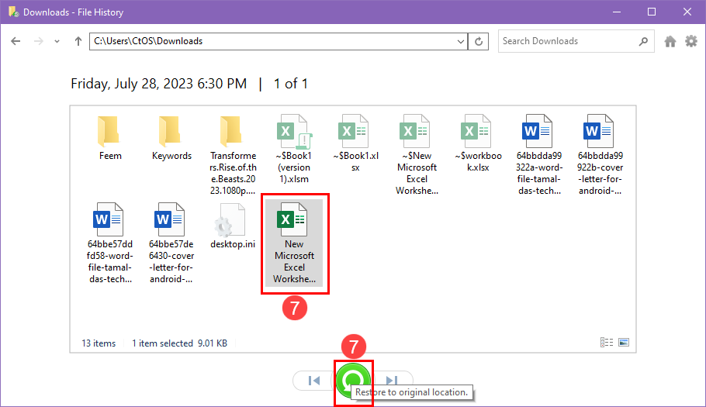Click the File History window title icon
Image resolution: width=706 pixels, height=407 pixels.
click(13, 12)
